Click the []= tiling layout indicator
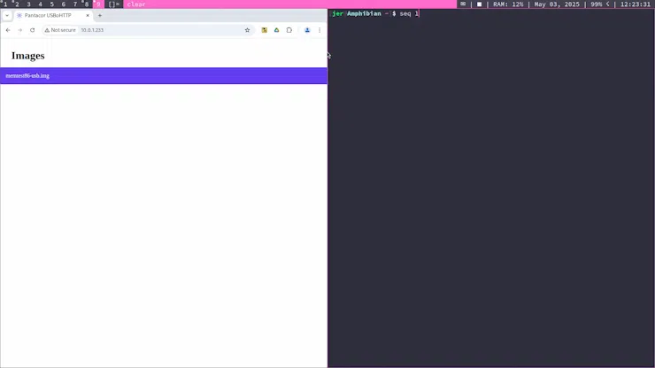 pyautogui.click(x=113, y=4)
